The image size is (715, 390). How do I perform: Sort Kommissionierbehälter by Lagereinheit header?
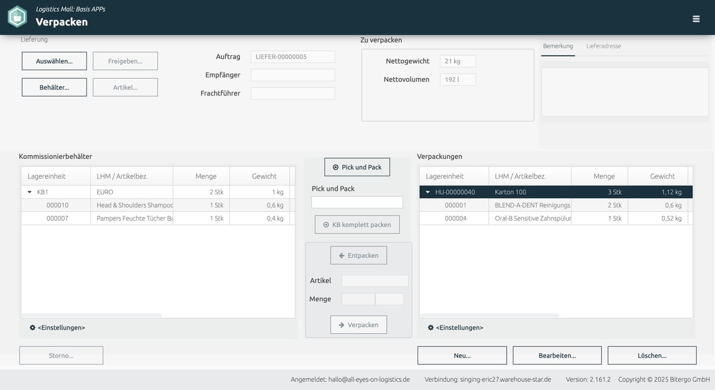[56, 176]
